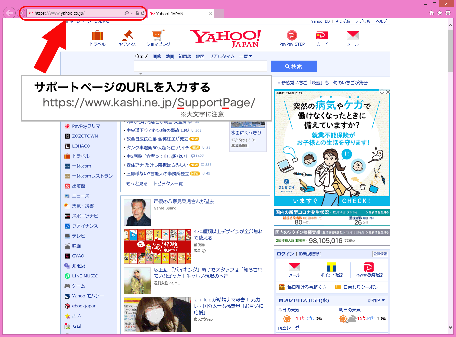Open 一休.com in sidebar

82,166
